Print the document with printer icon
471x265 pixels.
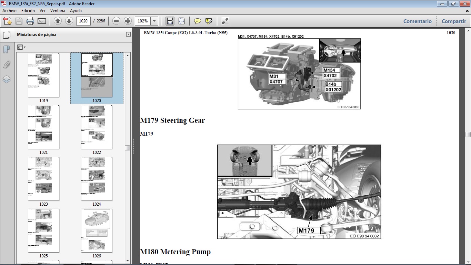point(30,21)
